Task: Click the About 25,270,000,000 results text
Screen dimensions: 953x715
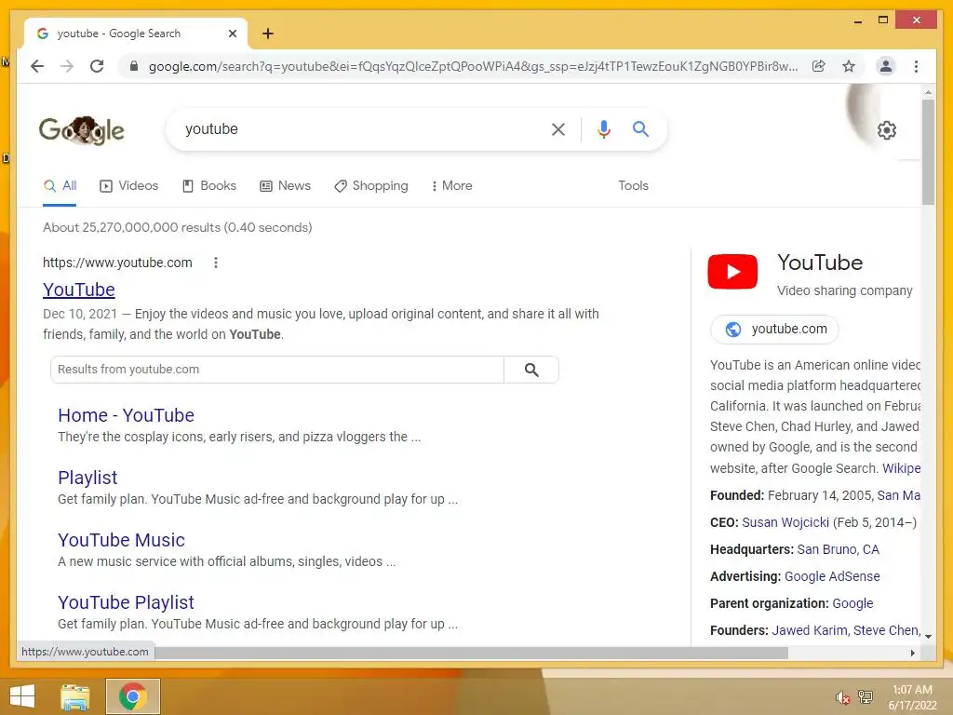Action: (x=178, y=227)
